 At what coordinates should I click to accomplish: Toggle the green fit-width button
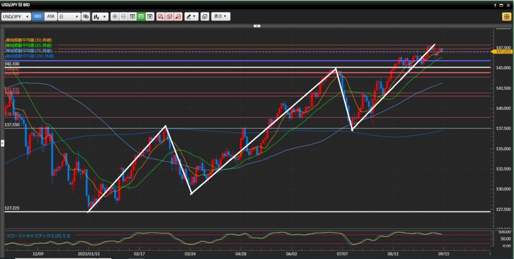tap(141, 17)
